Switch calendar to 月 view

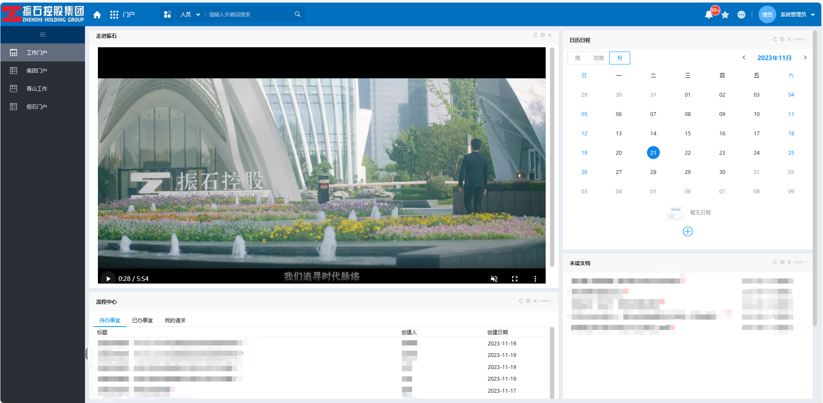(x=620, y=58)
